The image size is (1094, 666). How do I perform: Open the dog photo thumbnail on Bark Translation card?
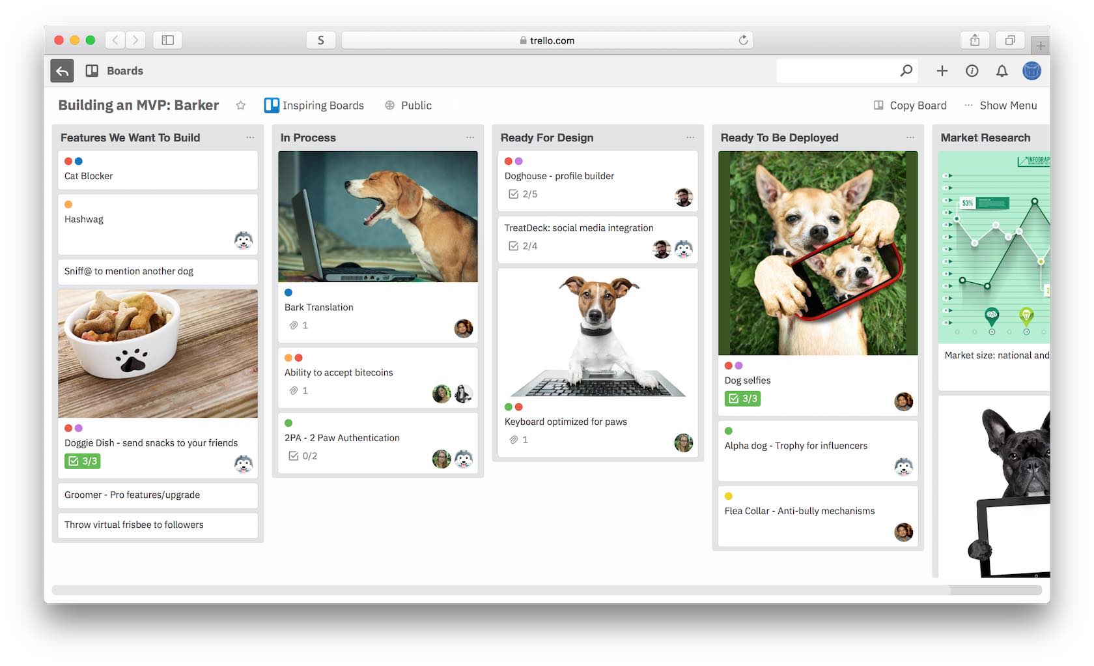tap(378, 217)
